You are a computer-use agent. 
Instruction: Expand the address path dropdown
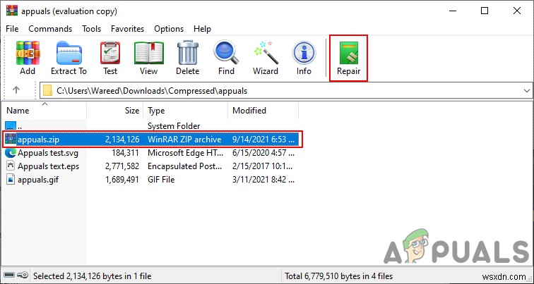[x=526, y=91]
